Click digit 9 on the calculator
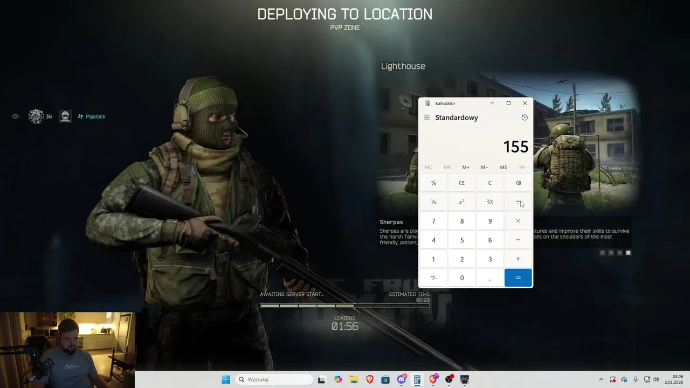This screenshot has height=388, width=690. pos(489,221)
